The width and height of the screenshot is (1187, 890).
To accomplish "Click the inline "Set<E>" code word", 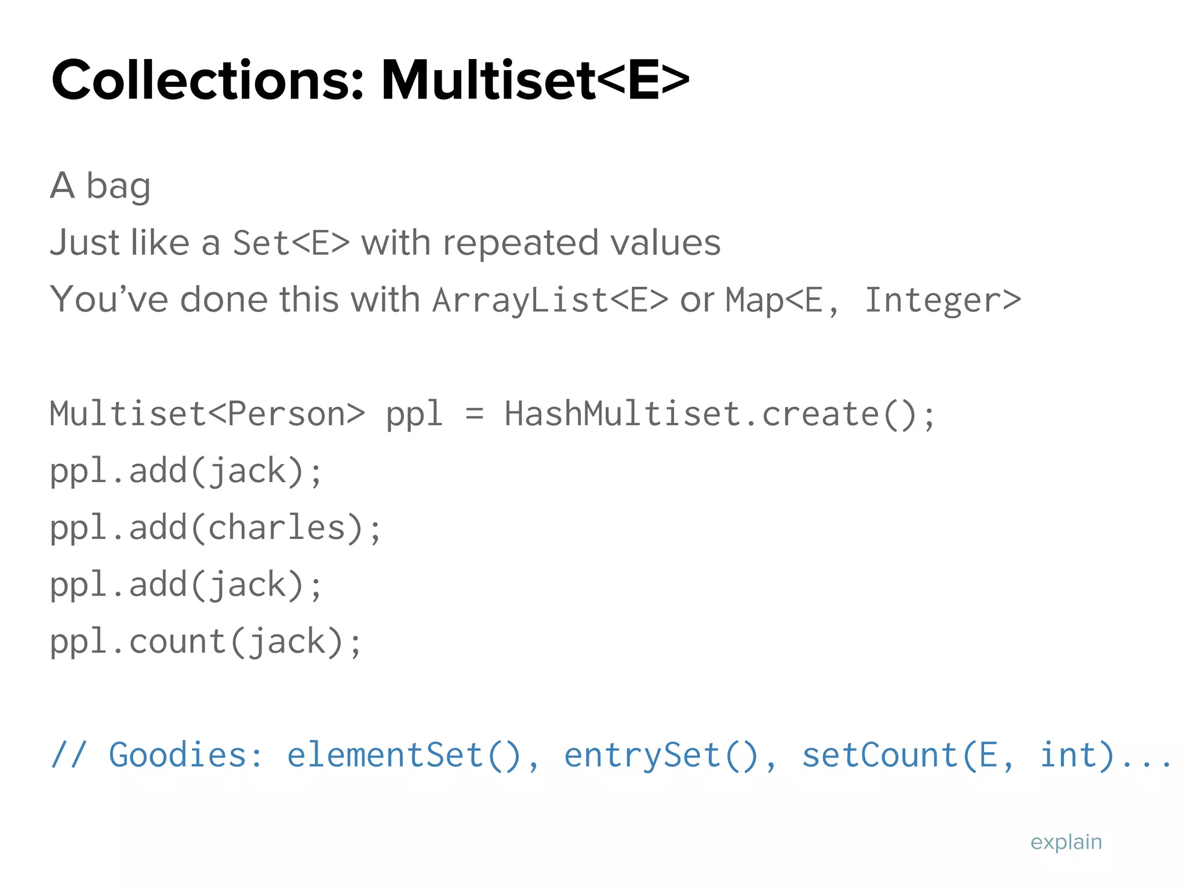I will (x=291, y=243).
